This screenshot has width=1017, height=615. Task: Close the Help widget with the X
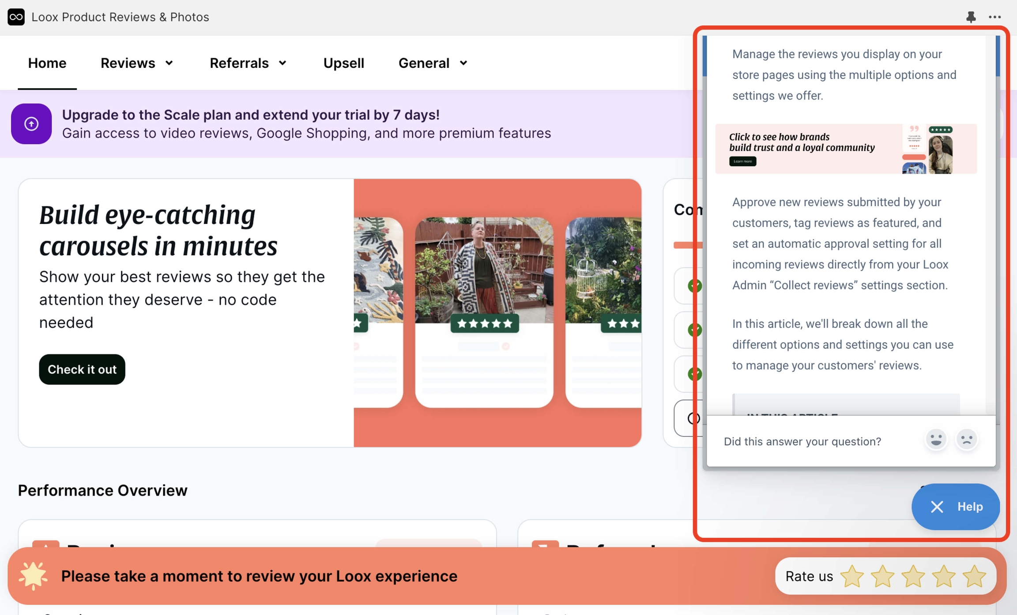click(x=937, y=507)
